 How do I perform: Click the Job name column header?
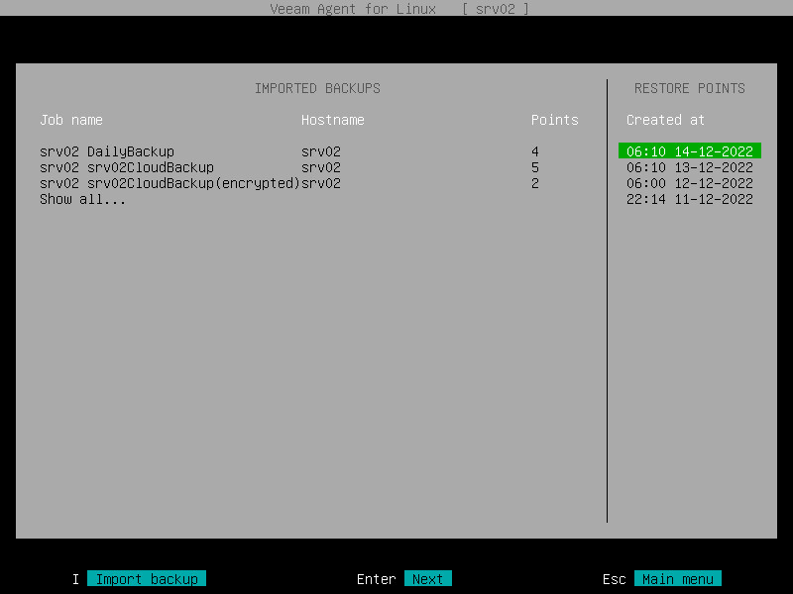(71, 120)
